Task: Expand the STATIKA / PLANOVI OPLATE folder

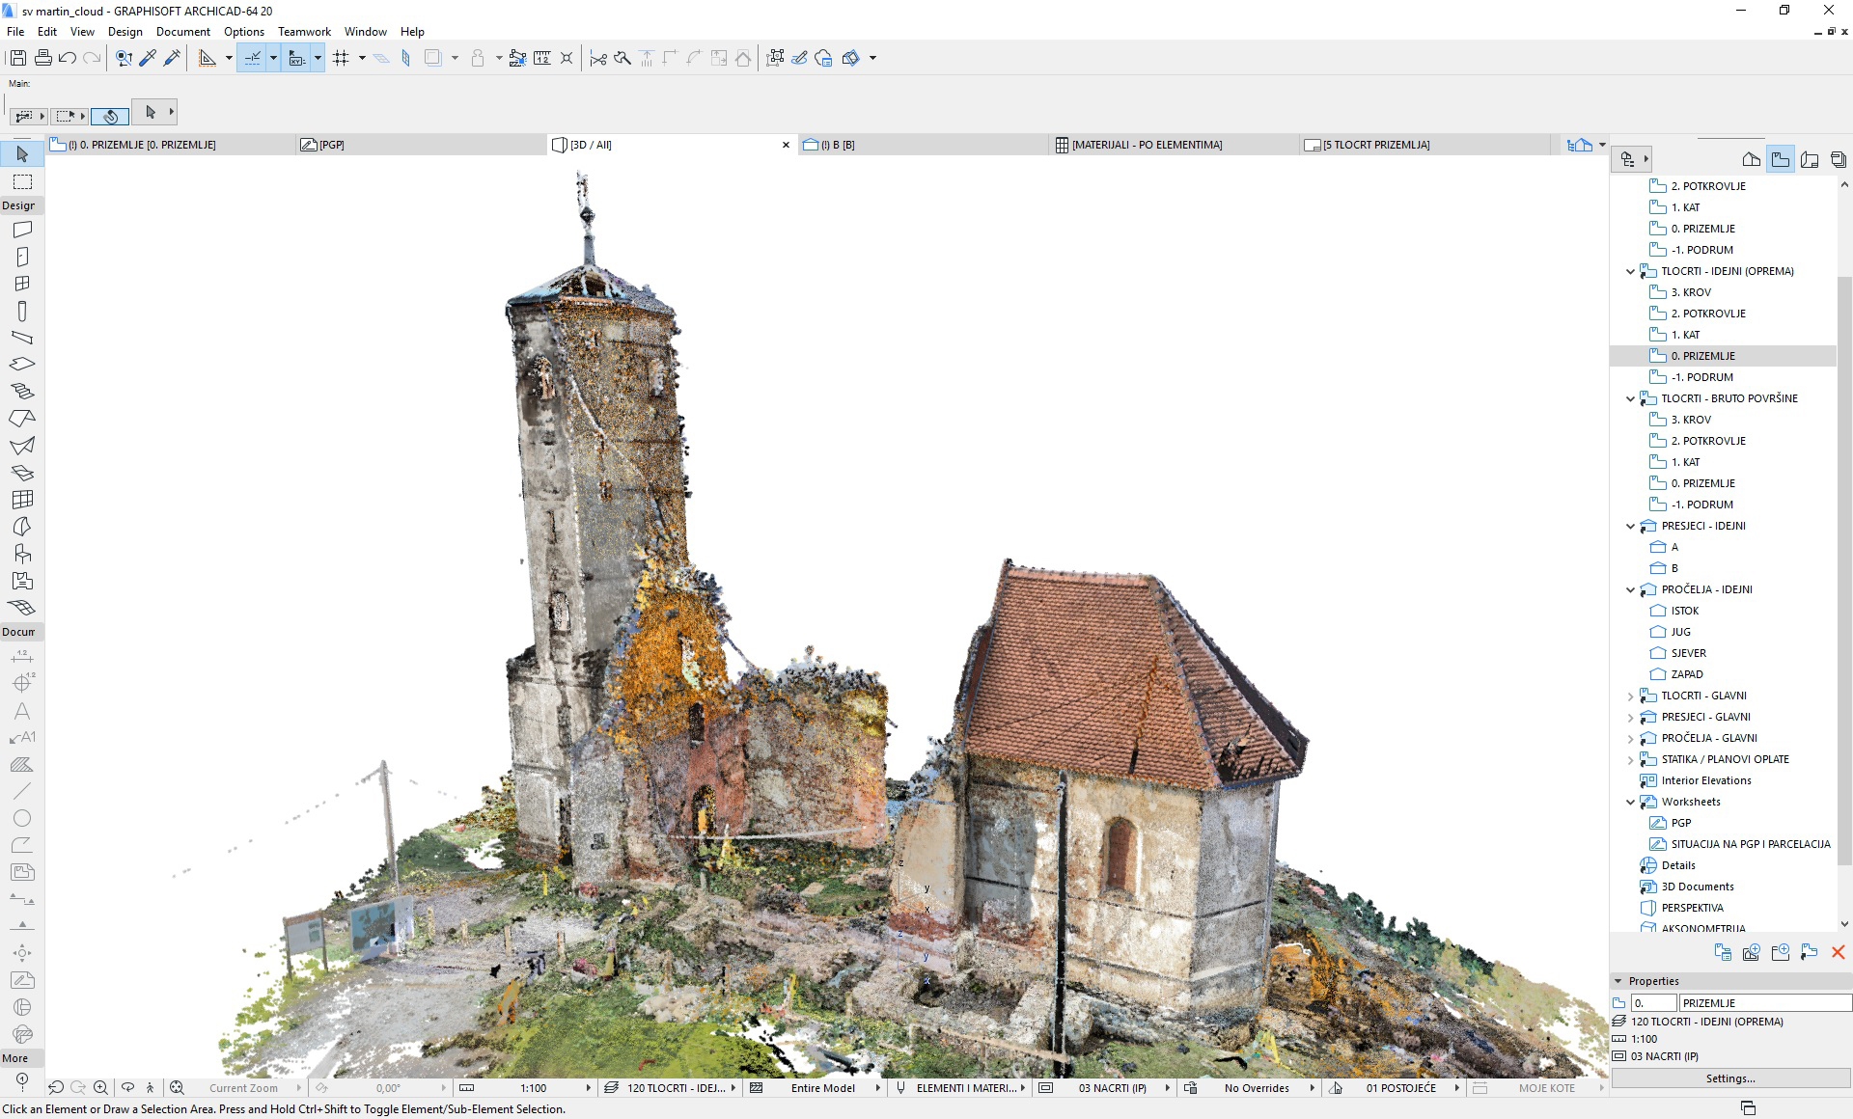Action: pyautogui.click(x=1631, y=759)
